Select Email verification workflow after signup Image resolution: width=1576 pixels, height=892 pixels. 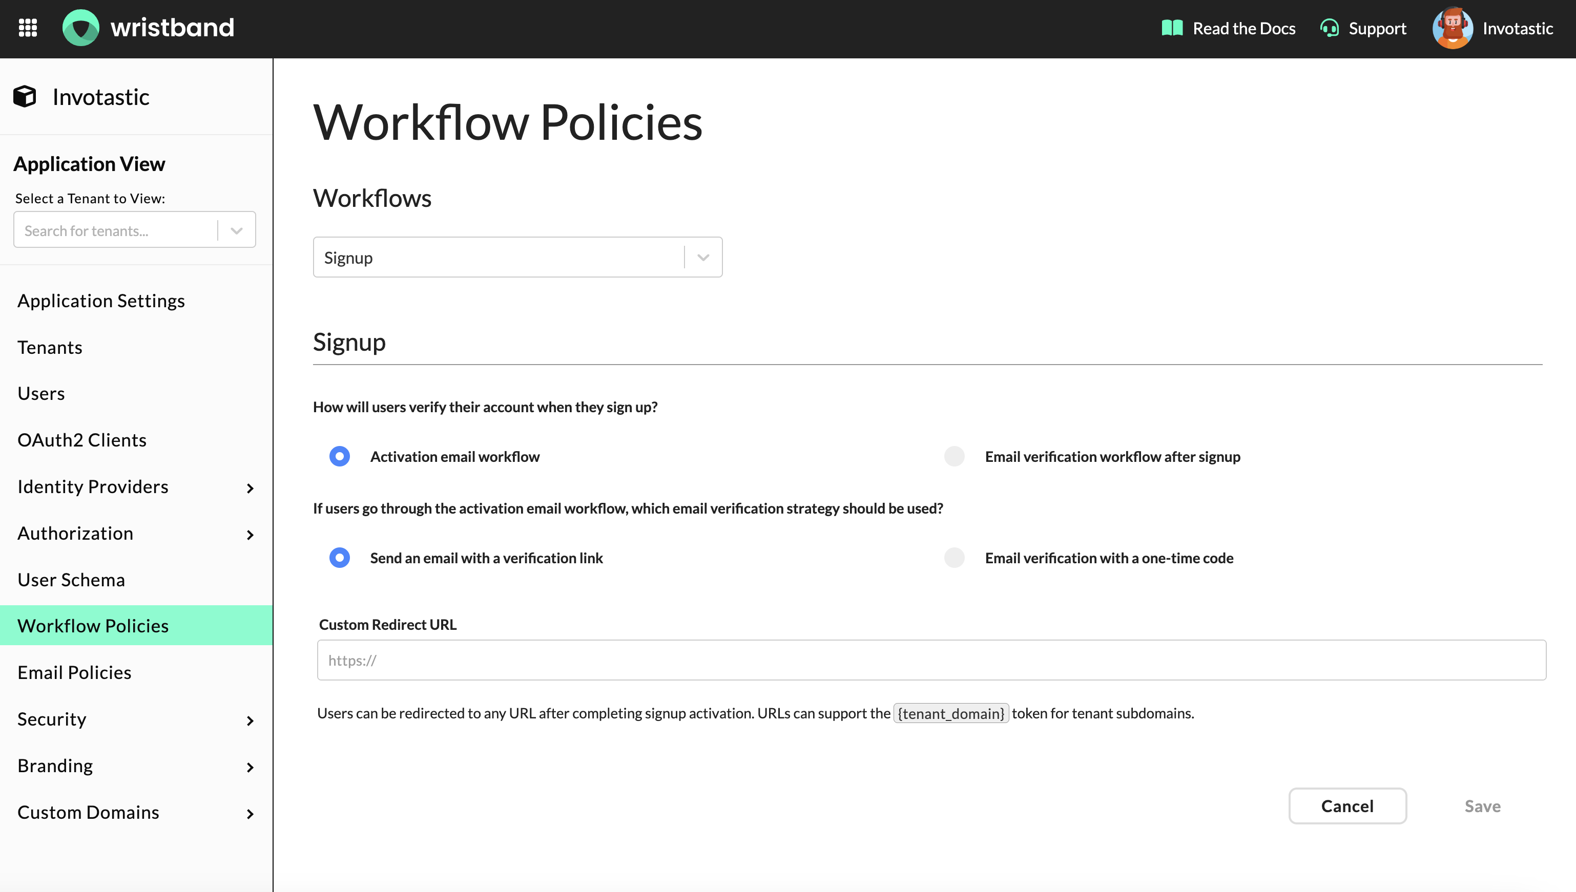954,456
